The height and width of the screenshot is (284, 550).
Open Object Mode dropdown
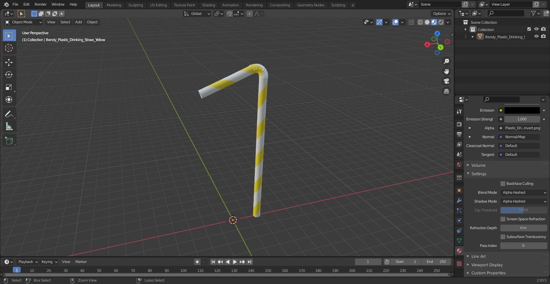coord(23,22)
